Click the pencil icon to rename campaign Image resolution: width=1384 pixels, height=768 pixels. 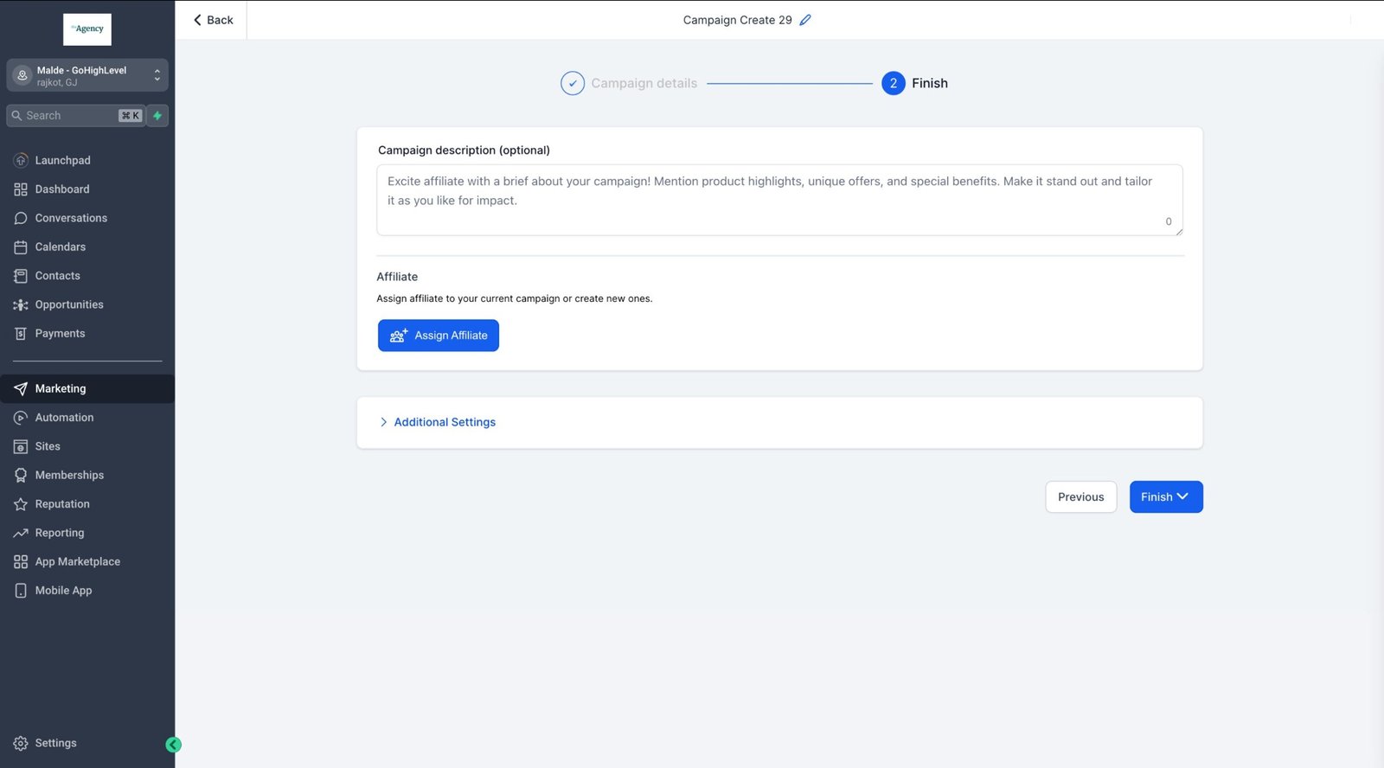(805, 20)
